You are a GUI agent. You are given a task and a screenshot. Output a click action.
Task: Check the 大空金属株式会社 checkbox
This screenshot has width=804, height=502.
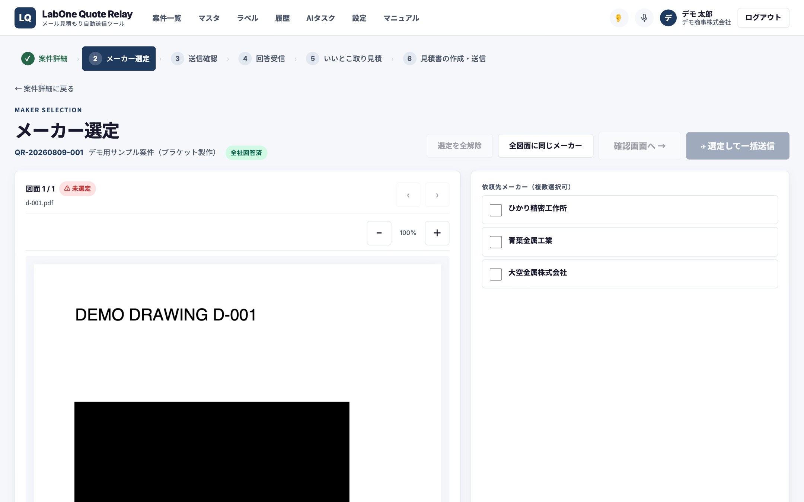point(495,274)
